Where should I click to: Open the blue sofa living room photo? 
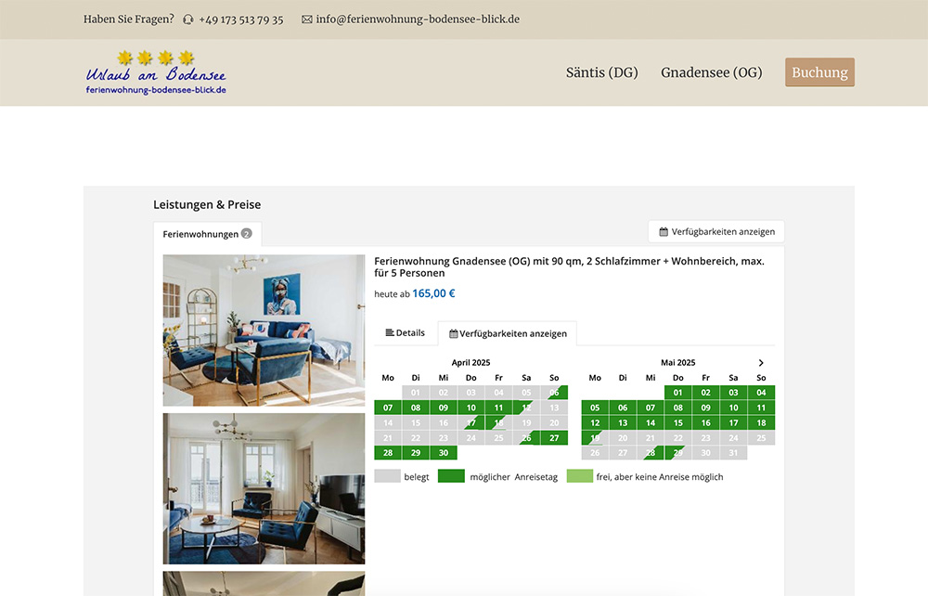point(264,330)
